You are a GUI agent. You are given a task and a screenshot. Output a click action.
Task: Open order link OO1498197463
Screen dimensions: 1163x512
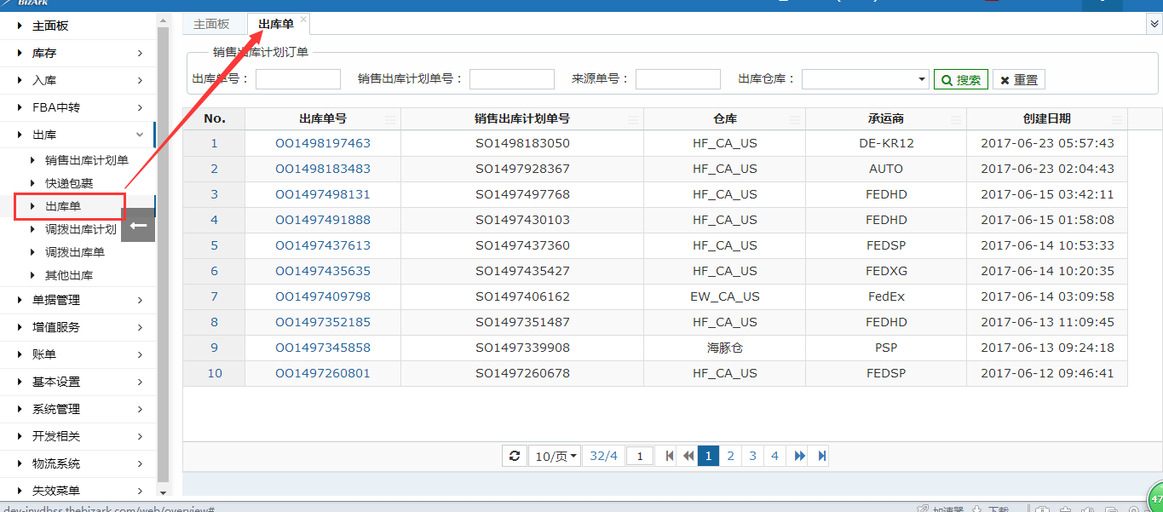tap(323, 143)
